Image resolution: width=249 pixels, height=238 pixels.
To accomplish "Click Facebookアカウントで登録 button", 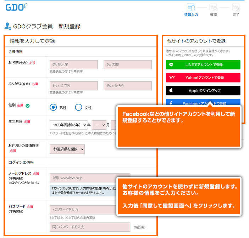I will coord(203,102).
